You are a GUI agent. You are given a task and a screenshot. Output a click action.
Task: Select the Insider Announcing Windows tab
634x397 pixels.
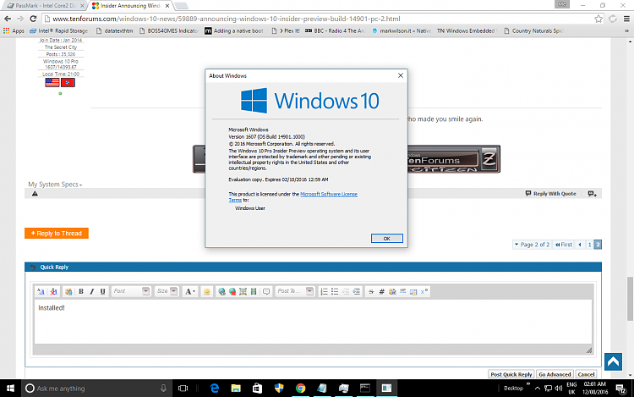[x=130, y=6]
